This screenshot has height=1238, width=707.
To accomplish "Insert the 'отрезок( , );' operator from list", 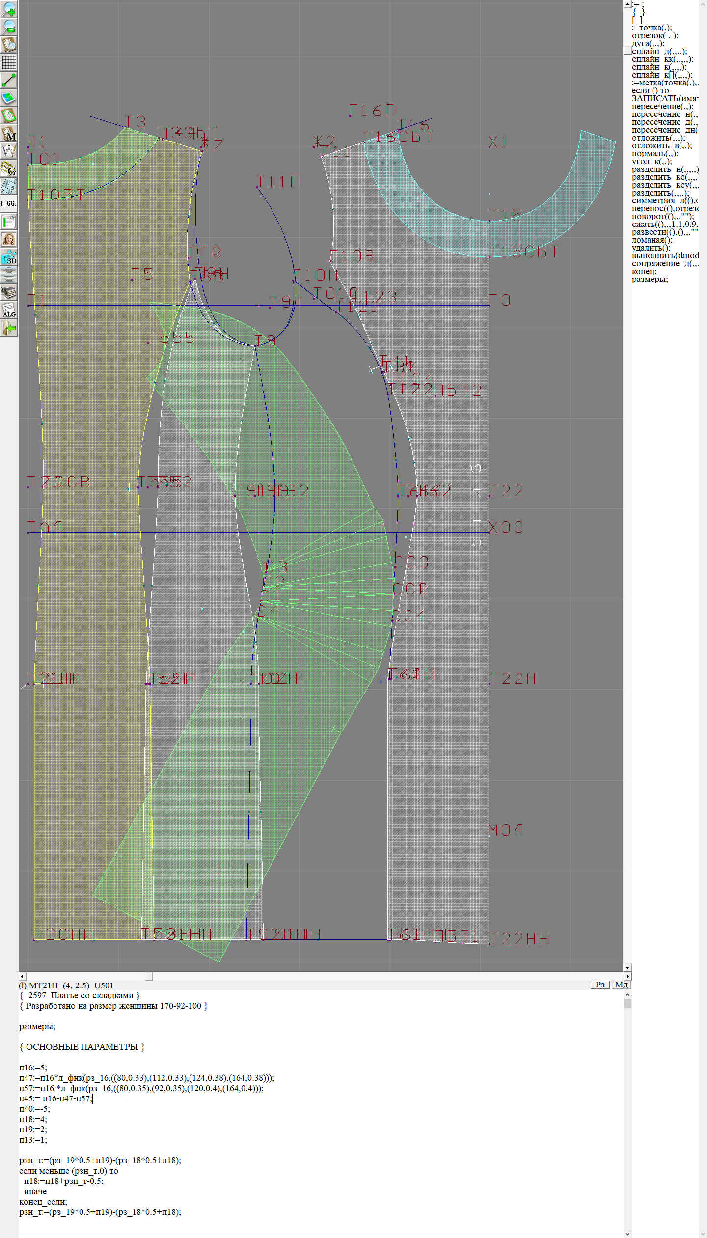I will click(654, 35).
